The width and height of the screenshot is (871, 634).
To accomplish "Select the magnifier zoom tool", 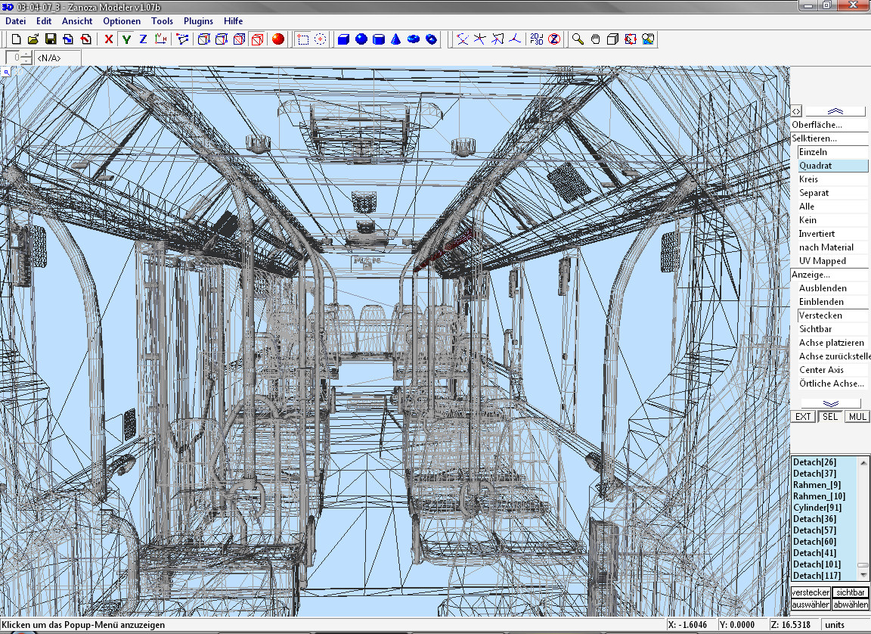I will pos(578,39).
